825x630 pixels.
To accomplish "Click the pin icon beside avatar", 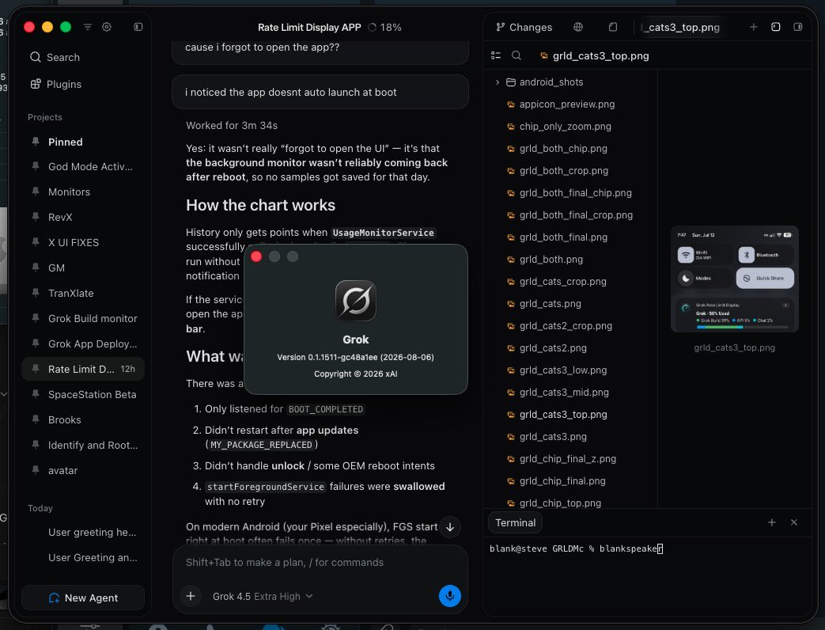I will (x=36, y=469).
